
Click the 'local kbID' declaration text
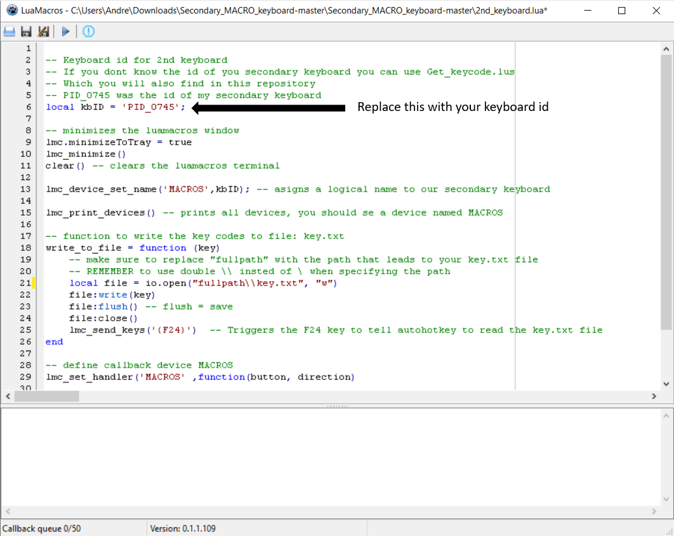75,107
